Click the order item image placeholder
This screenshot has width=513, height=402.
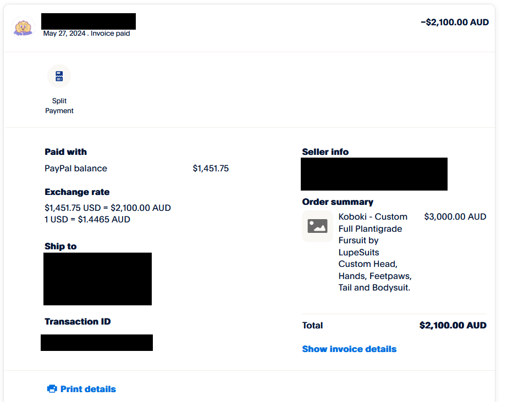click(317, 226)
